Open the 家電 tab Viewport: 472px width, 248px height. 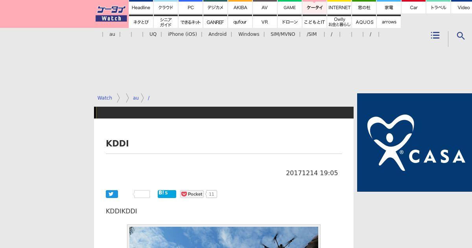[389, 7]
